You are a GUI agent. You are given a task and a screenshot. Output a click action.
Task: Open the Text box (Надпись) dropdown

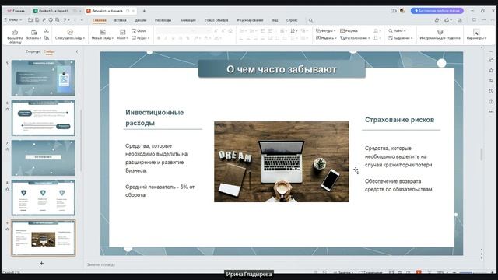tap(326, 38)
